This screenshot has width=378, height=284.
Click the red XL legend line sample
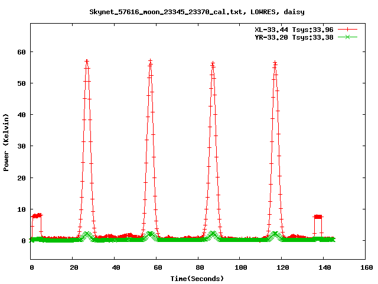pyautogui.click(x=347, y=30)
